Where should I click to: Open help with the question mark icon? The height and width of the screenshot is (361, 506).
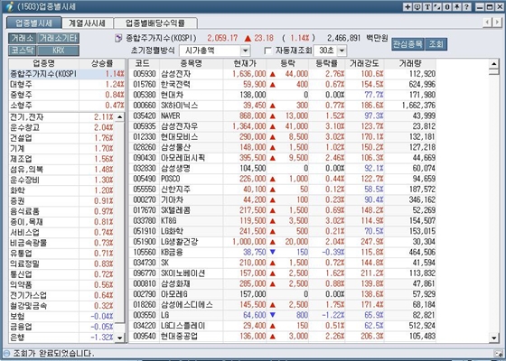pos(466,7)
